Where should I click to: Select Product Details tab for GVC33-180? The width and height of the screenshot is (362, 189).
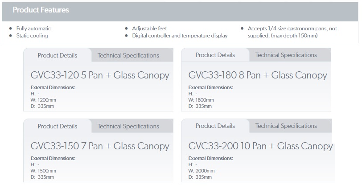coord(215,55)
